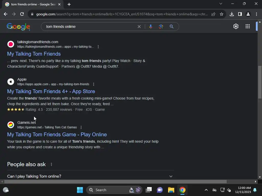The height and width of the screenshot is (196, 262).
Task: Bookmark this tab with the star
Action: [x=222, y=14]
